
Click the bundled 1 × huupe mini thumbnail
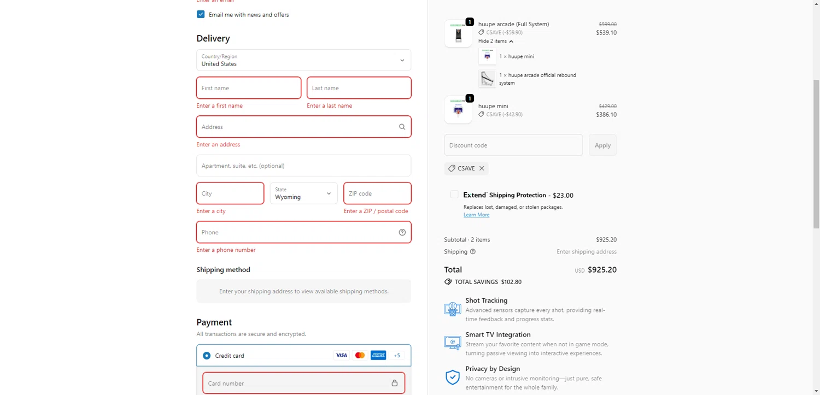(x=487, y=56)
